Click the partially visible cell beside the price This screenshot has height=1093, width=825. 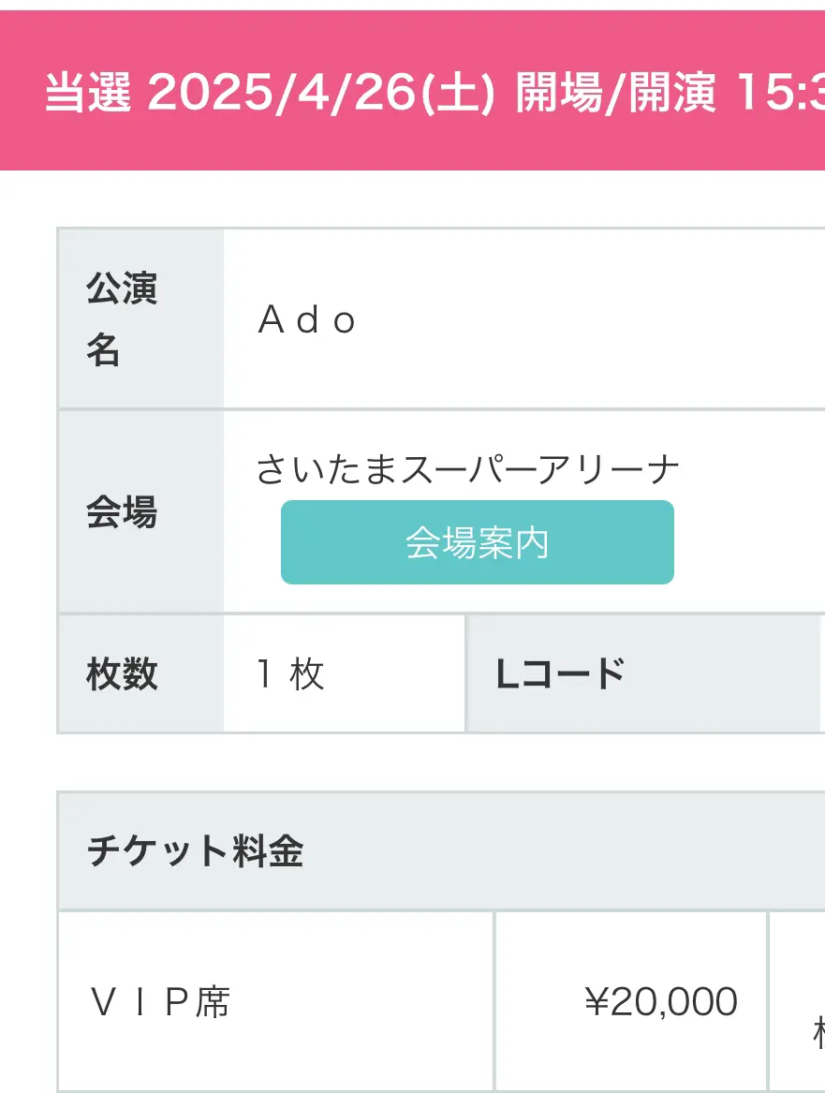[797, 1002]
